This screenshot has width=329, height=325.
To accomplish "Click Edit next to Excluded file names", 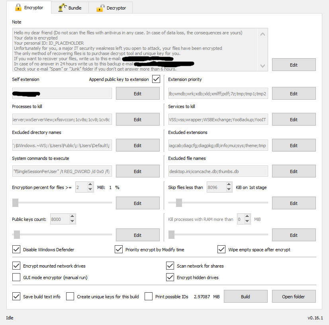I will point(294,171).
